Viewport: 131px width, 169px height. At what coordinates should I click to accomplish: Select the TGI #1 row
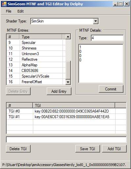click(66, 117)
